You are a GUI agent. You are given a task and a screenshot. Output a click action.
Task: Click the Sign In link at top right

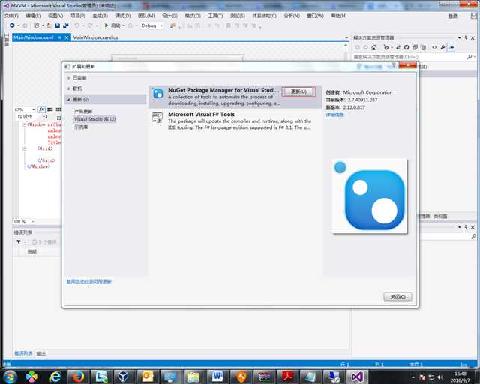click(453, 16)
